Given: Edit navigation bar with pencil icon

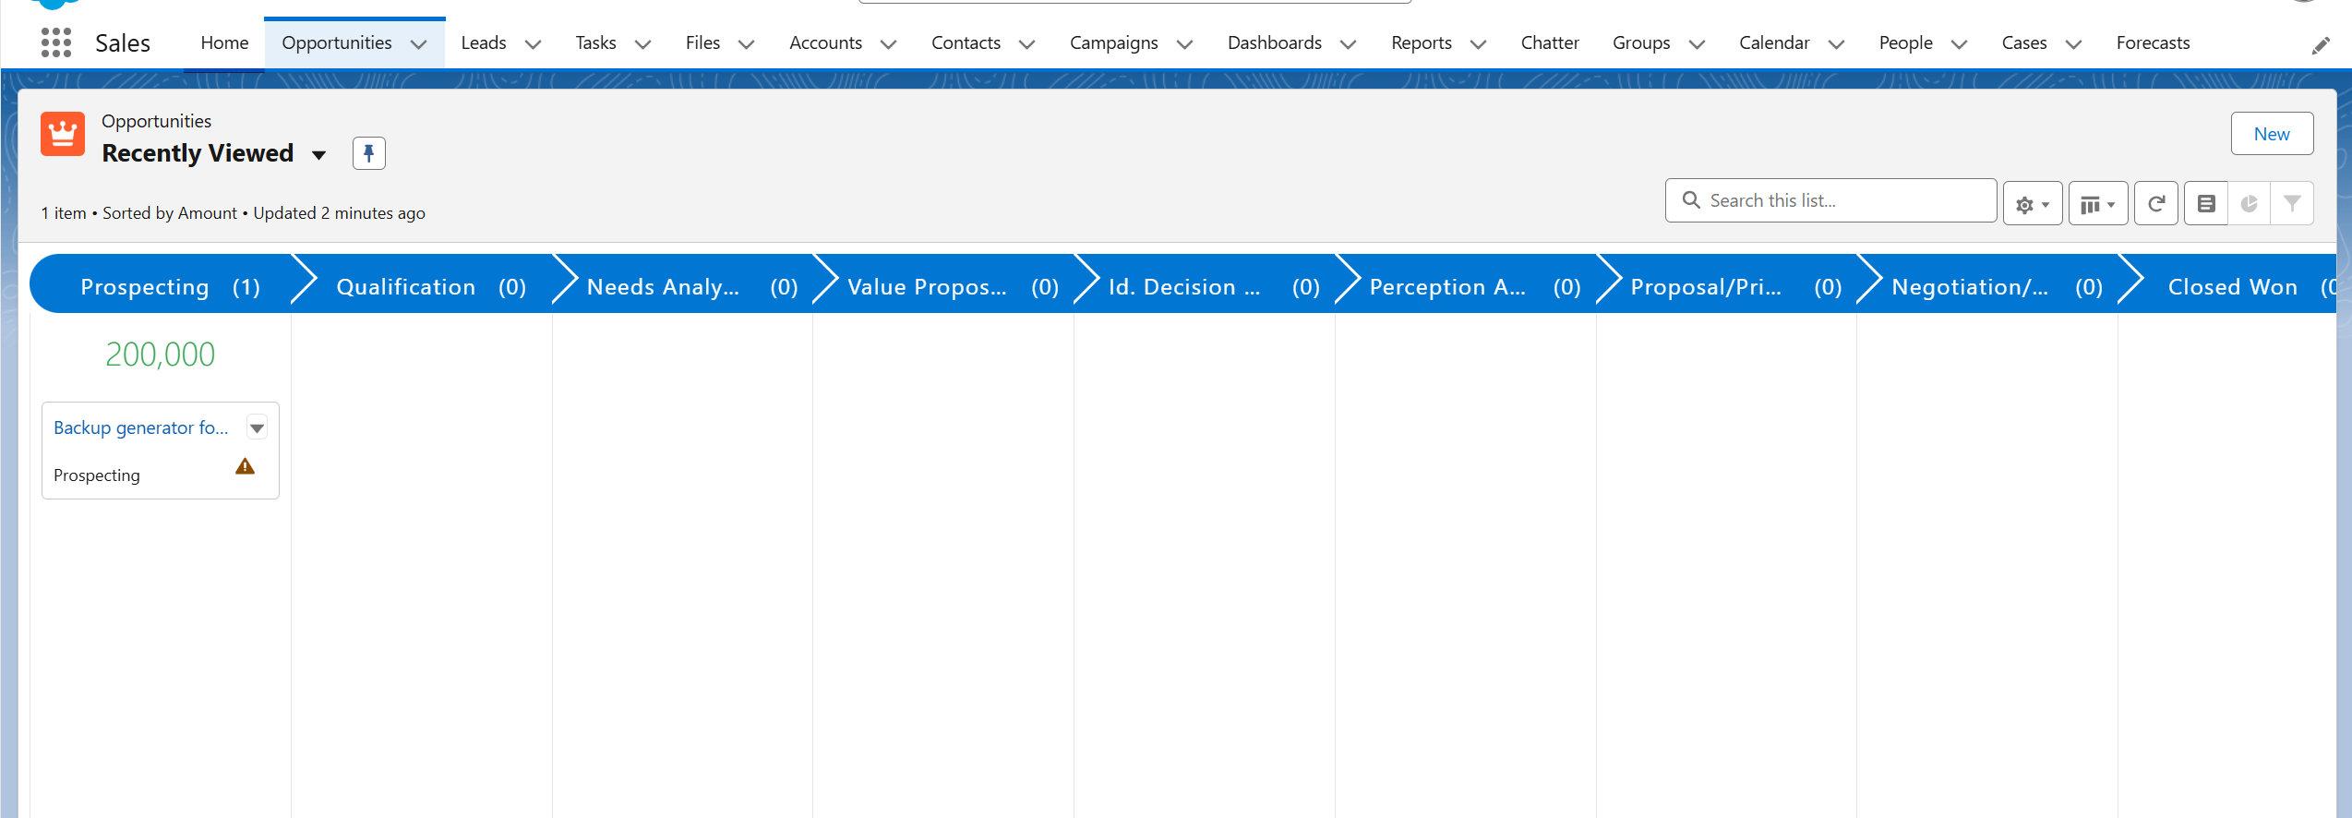Looking at the screenshot, I should coord(2321,45).
